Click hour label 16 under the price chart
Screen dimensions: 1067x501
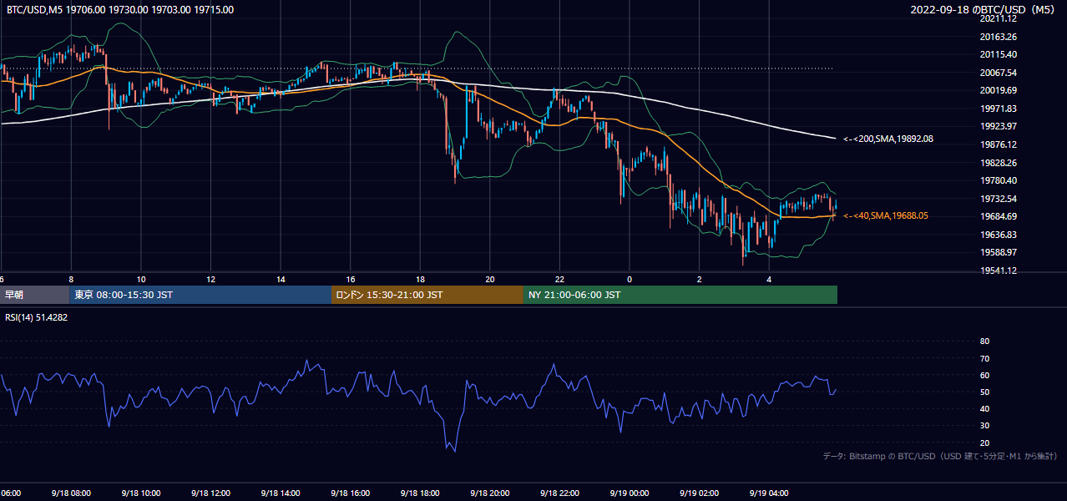coord(350,280)
